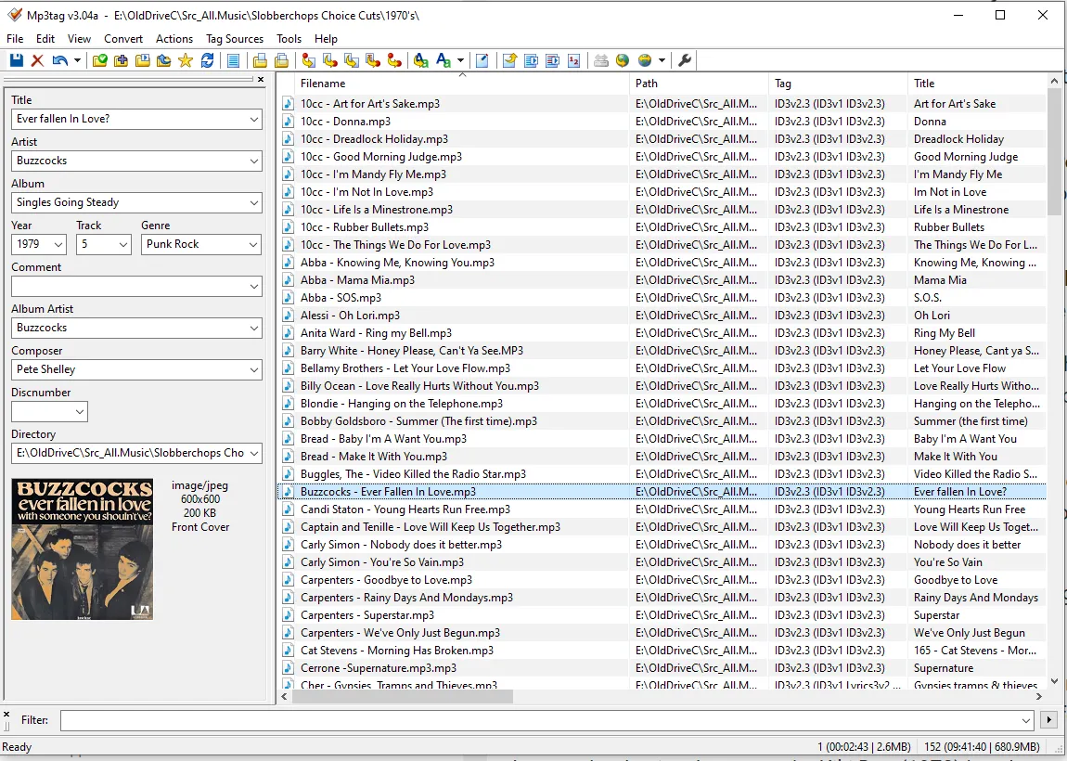Image resolution: width=1067 pixels, height=761 pixels.
Task: Expand the Filter history dropdown arrow
Action: pyautogui.click(x=1026, y=720)
